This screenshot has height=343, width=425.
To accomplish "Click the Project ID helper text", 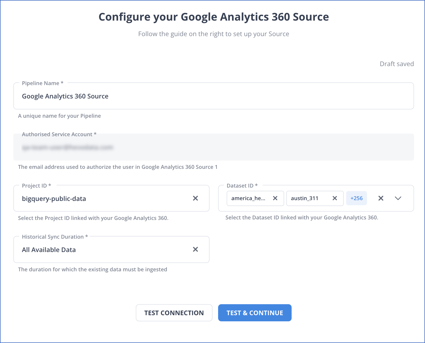I will [x=93, y=218].
